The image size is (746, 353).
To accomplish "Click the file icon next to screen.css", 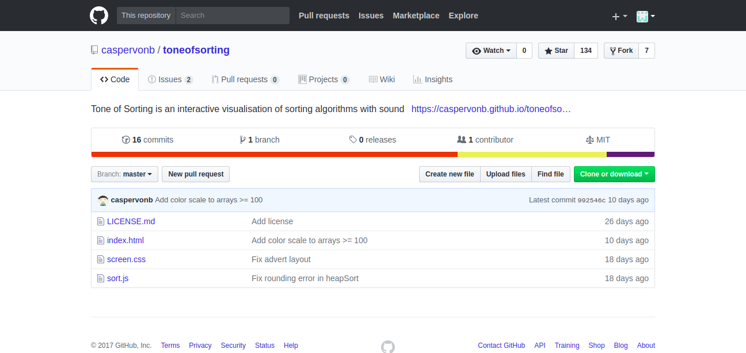I will point(100,259).
